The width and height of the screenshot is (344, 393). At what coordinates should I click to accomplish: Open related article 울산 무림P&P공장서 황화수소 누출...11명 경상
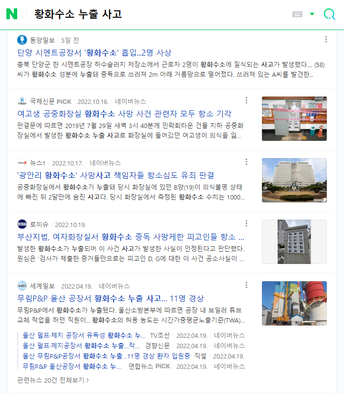click(106, 356)
